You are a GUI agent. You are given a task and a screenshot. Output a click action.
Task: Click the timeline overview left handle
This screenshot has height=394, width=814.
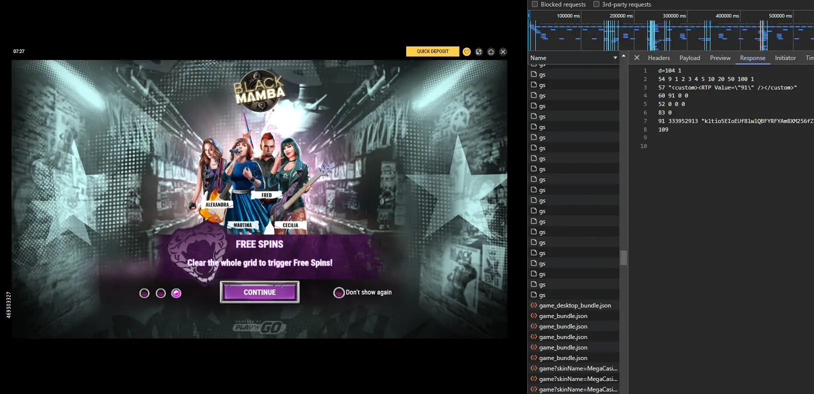point(529,16)
